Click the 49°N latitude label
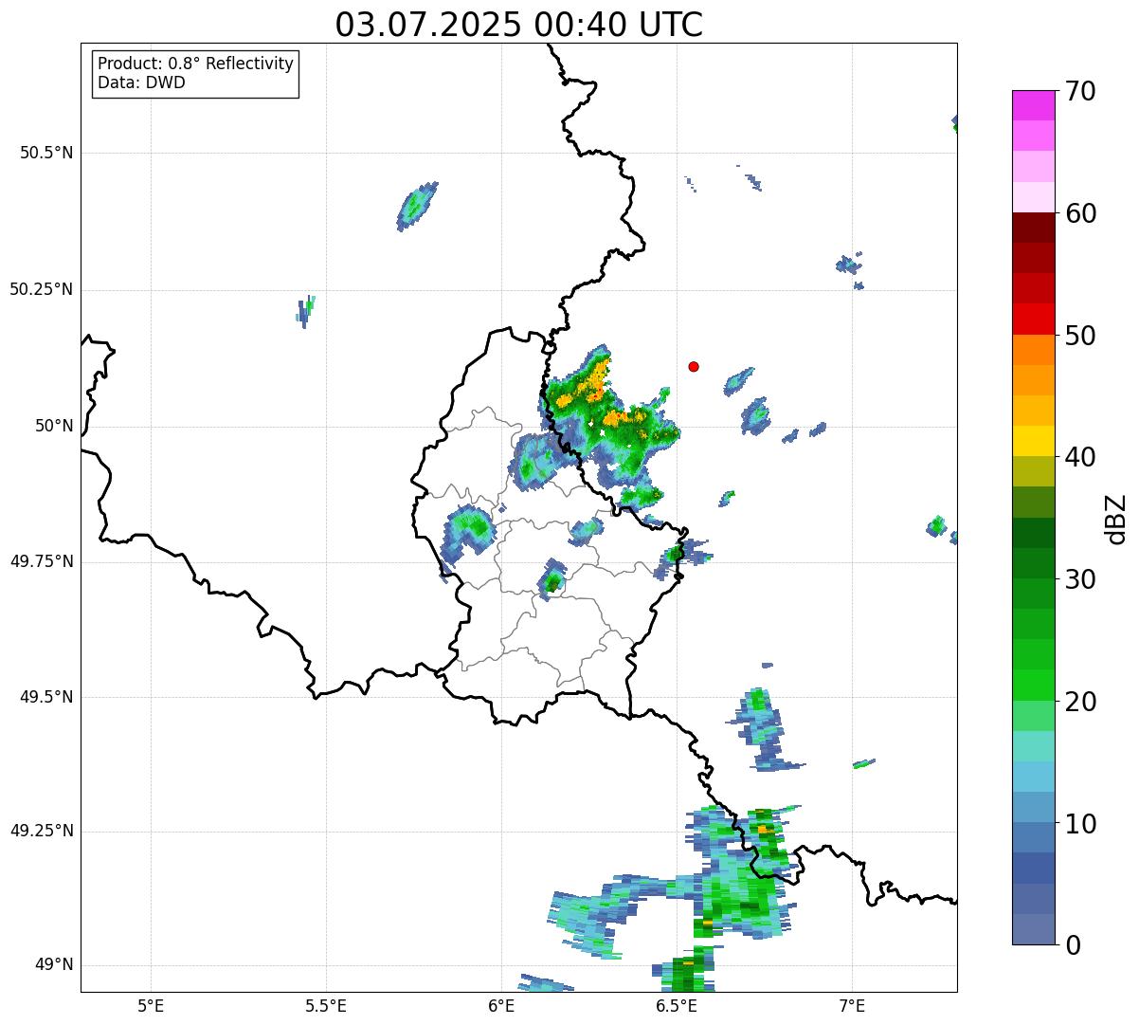This screenshot has width=1139, height=1025. (54, 964)
